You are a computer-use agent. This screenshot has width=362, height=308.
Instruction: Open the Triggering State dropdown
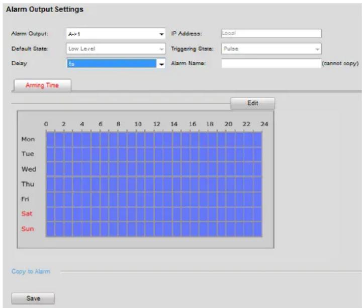click(x=271, y=48)
